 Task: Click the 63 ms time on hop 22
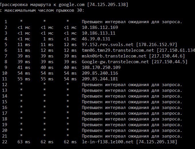23,142
